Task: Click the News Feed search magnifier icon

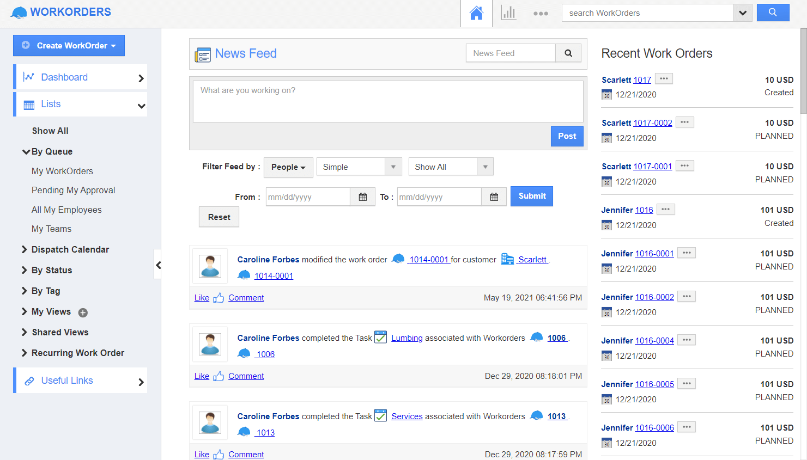Action: pyautogui.click(x=568, y=53)
